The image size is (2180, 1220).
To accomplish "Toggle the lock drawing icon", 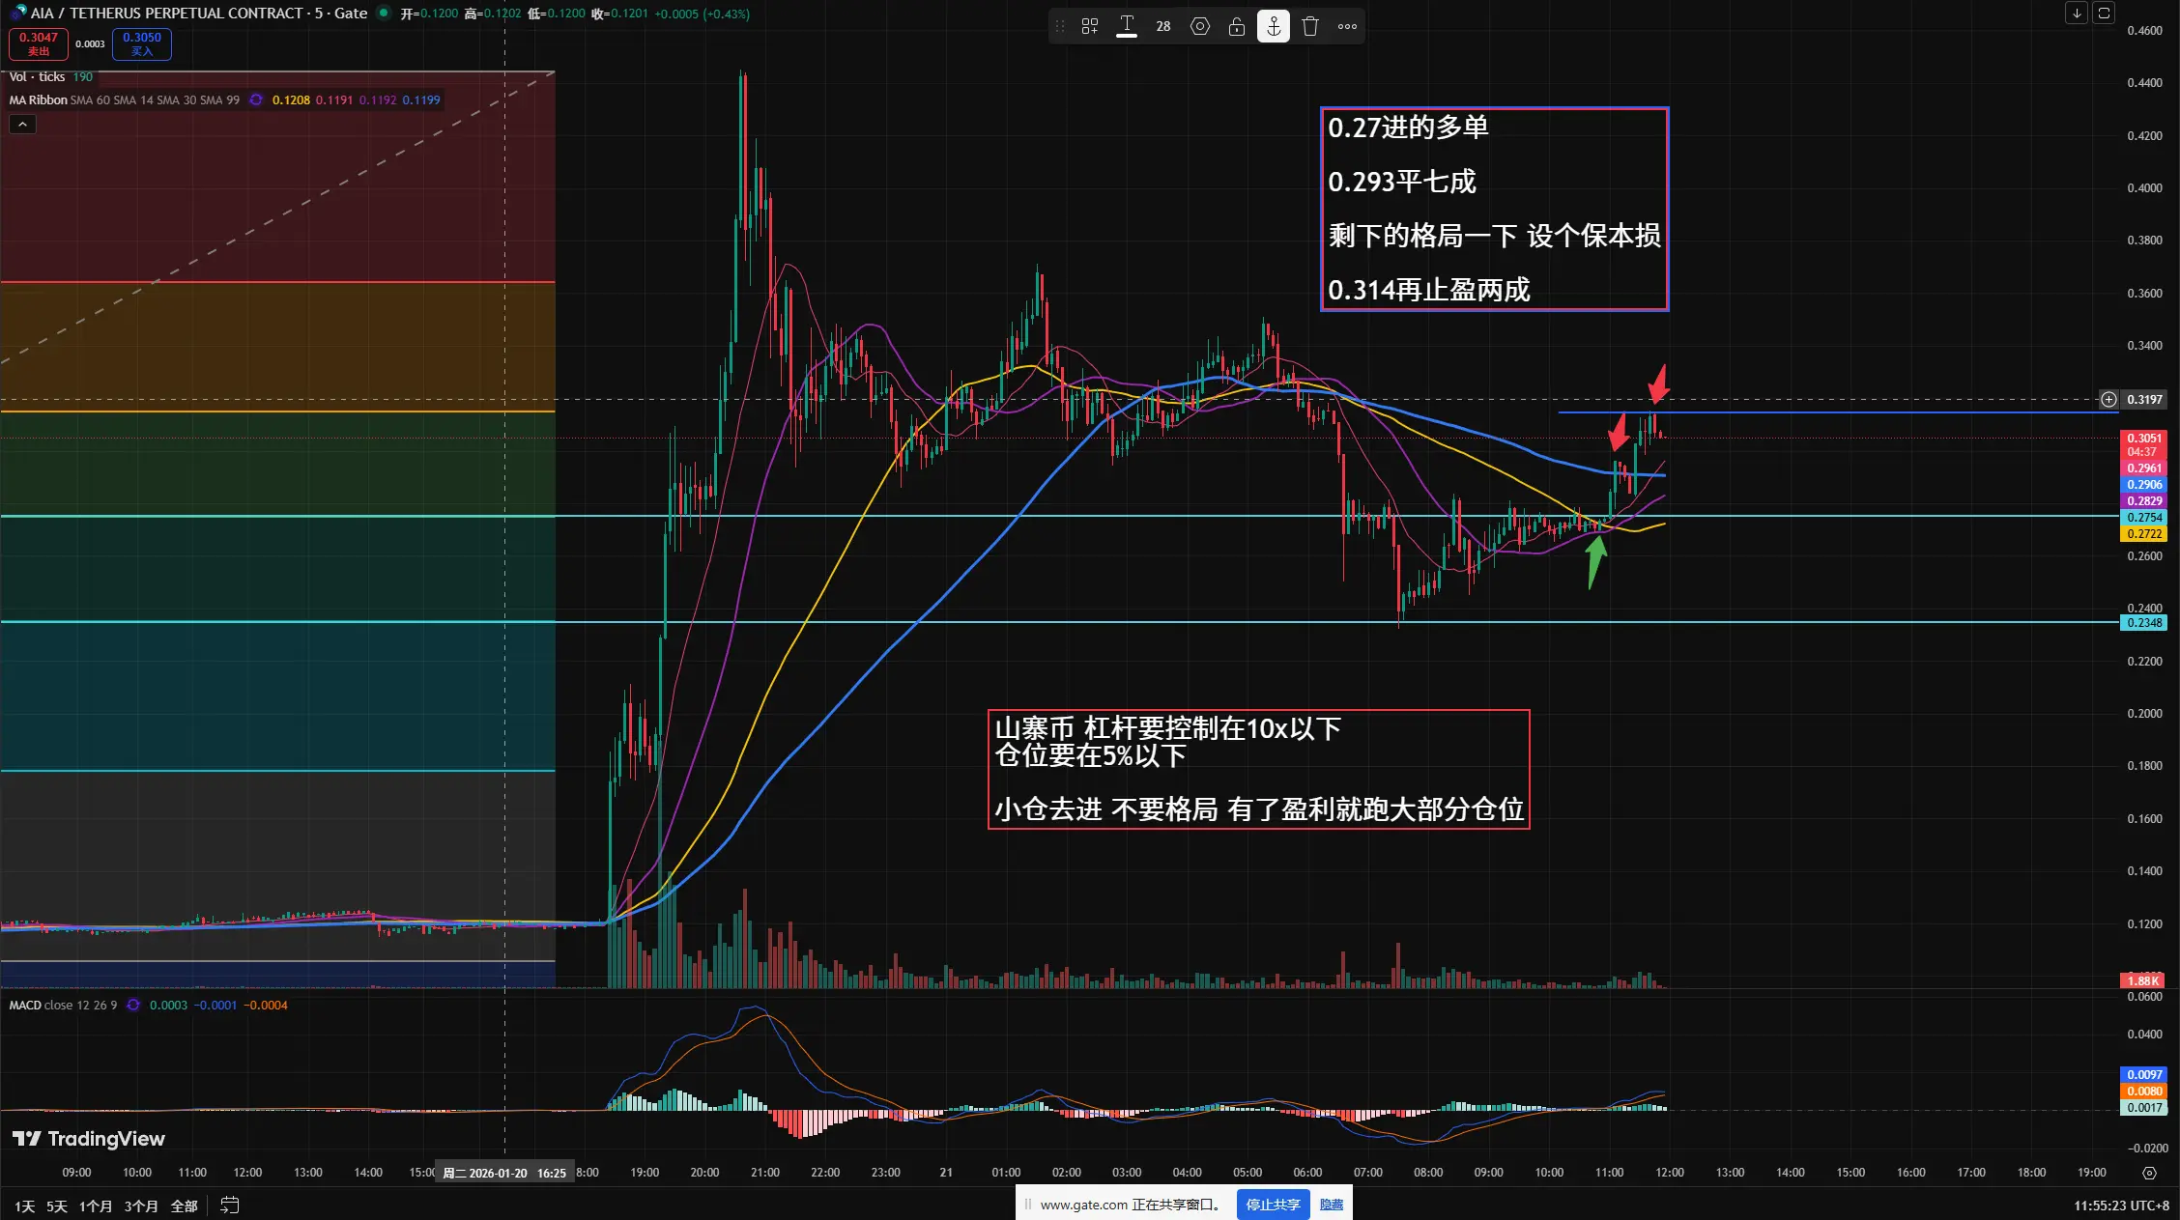I will click(1237, 27).
